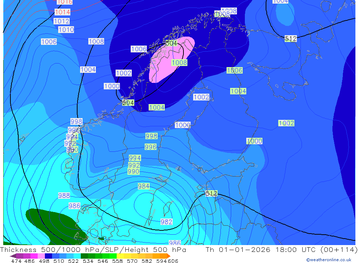Click the legend value 582
The image size is (359, 263).
tap(146, 261)
